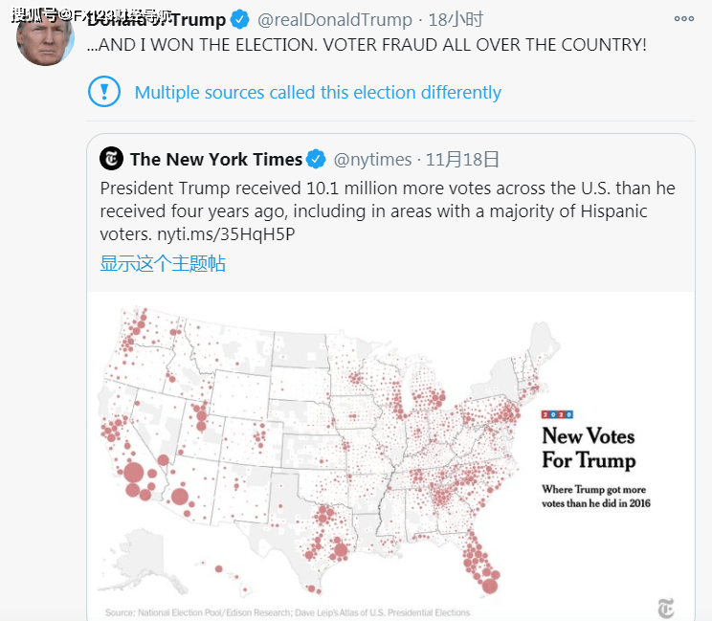Click verified badge next to Trump's name
The image size is (712, 621).
tap(242, 19)
